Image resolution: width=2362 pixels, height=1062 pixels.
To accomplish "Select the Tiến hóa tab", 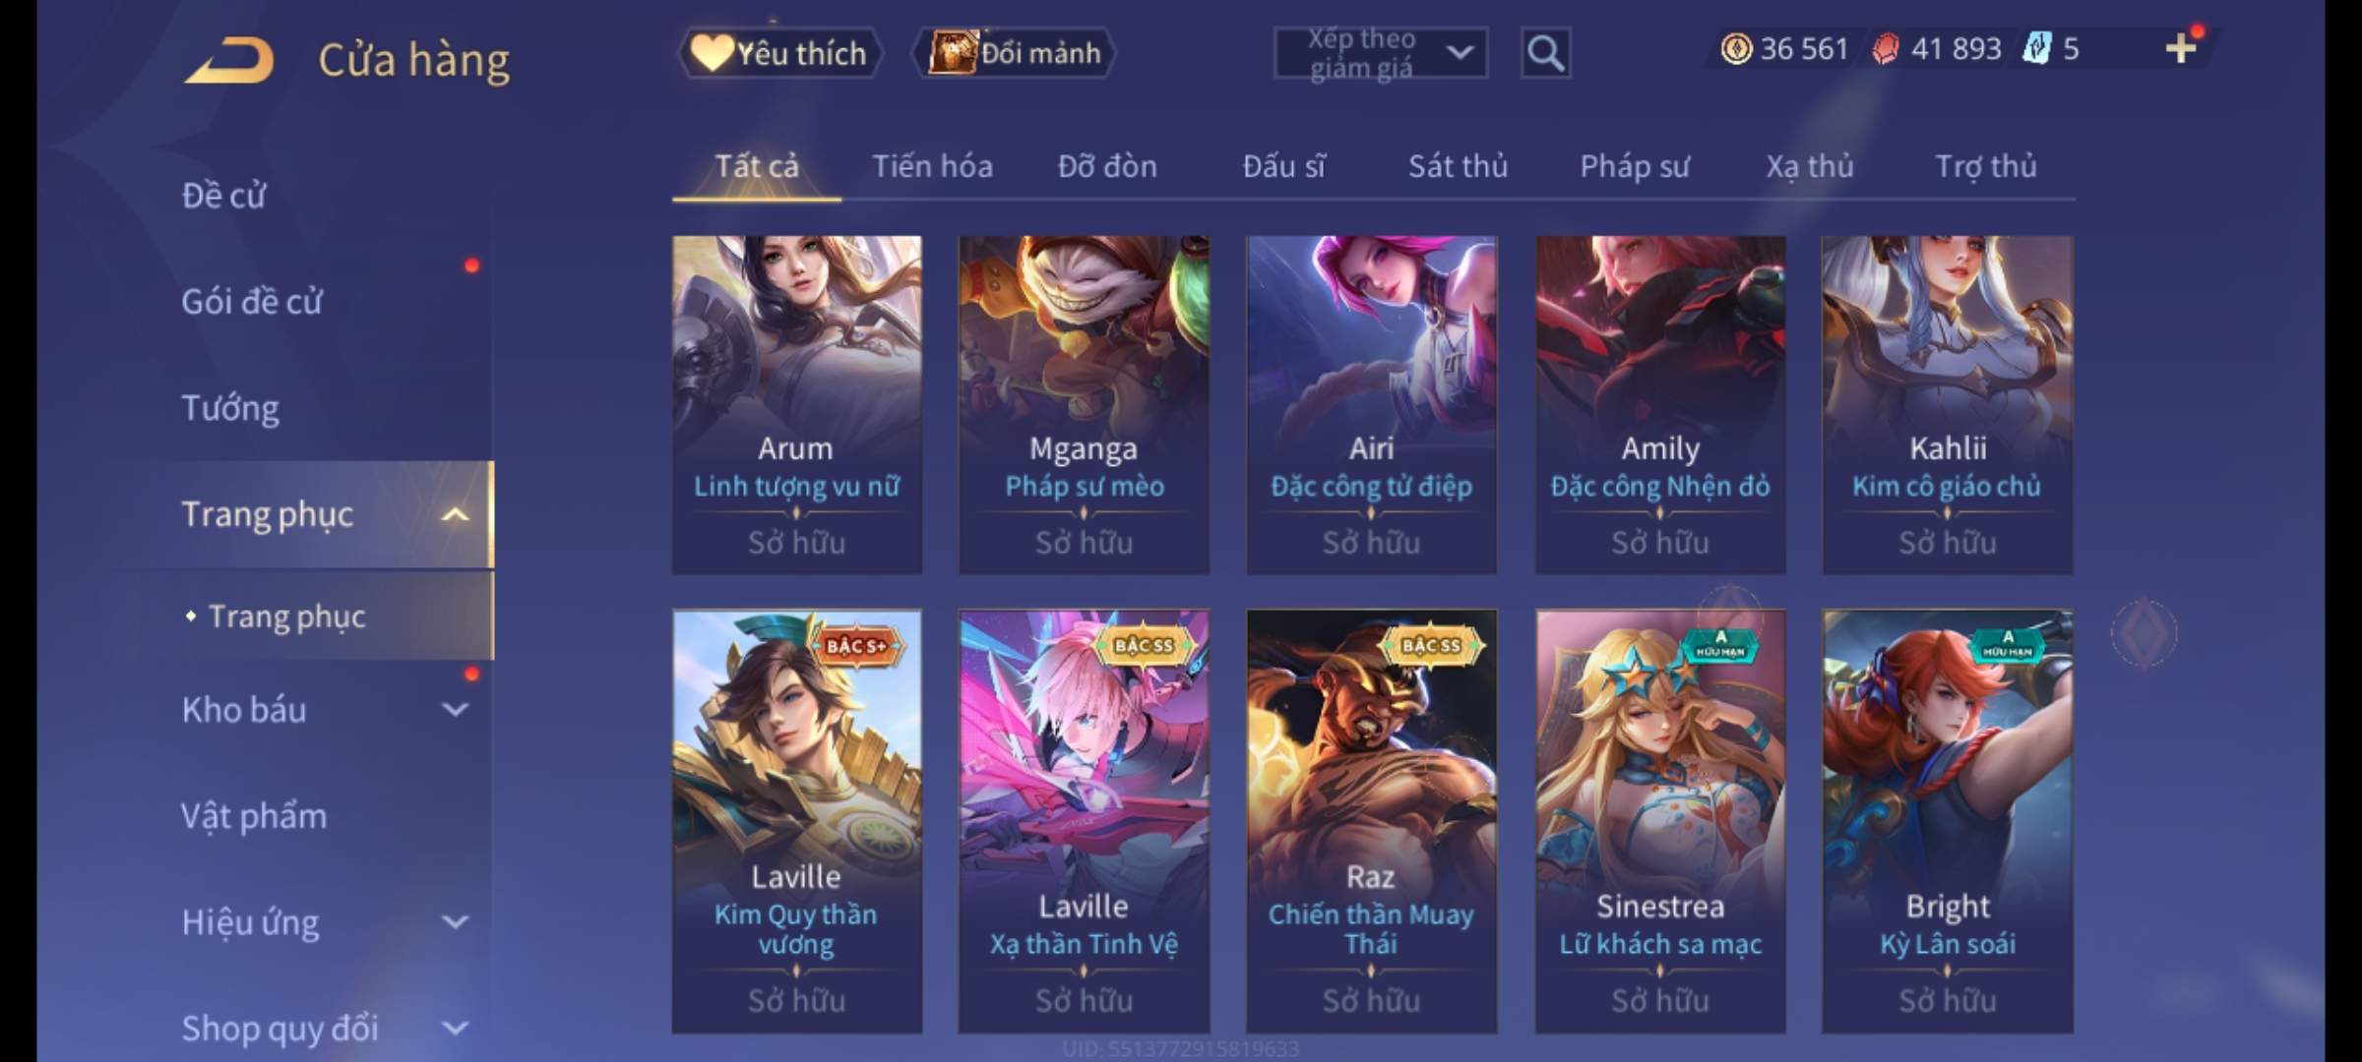I will [x=932, y=166].
